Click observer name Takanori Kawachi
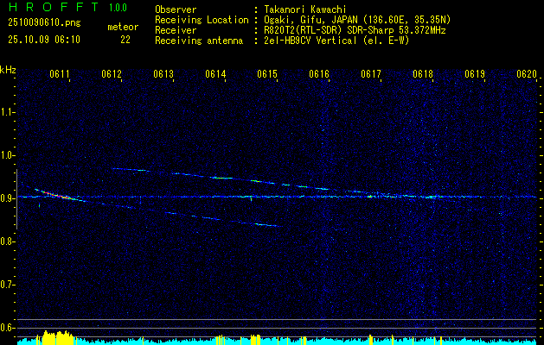Viewport: 544px width, 345px height. click(x=305, y=9)
